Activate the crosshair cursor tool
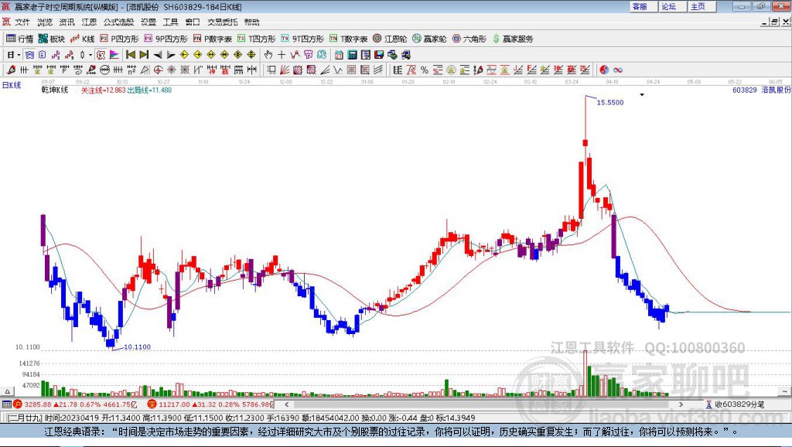The image size is (792, 447). 282,55
